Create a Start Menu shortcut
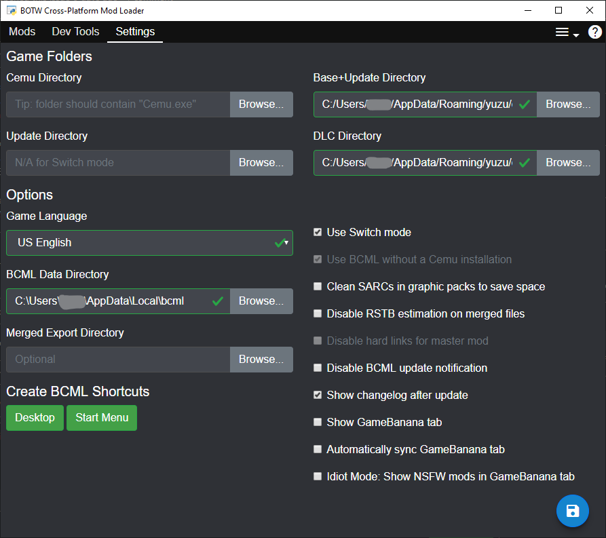Viewport: 606px width, 538px height. click(101, 418)
